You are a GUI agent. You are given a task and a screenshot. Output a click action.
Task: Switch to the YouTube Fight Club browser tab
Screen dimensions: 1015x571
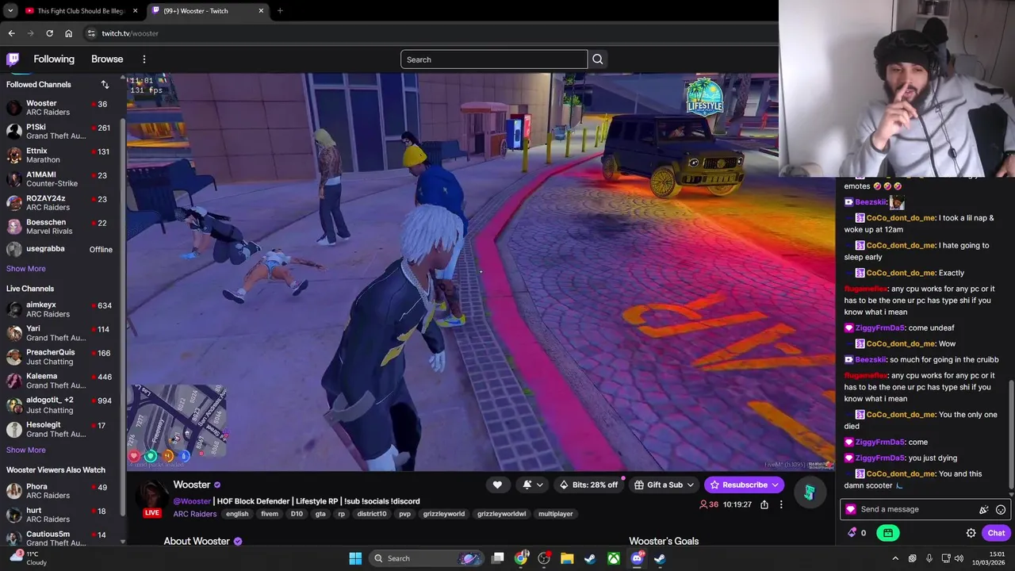coord(82,11)
